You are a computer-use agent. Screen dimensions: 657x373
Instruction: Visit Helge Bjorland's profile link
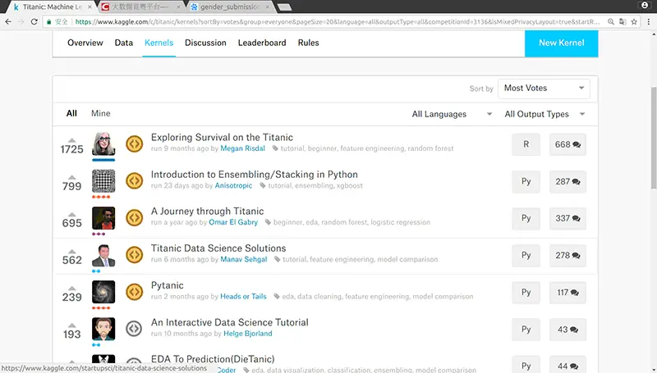pyautogui.click(x=248, y=334)
